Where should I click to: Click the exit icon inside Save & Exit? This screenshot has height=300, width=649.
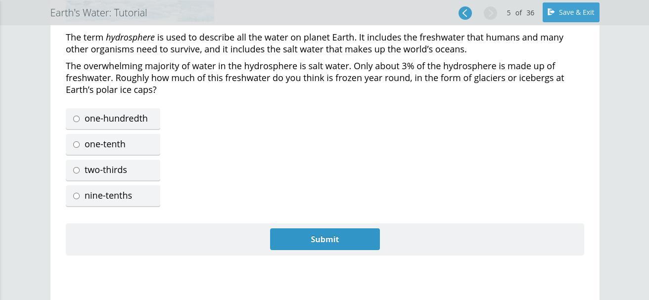point(551,12)
